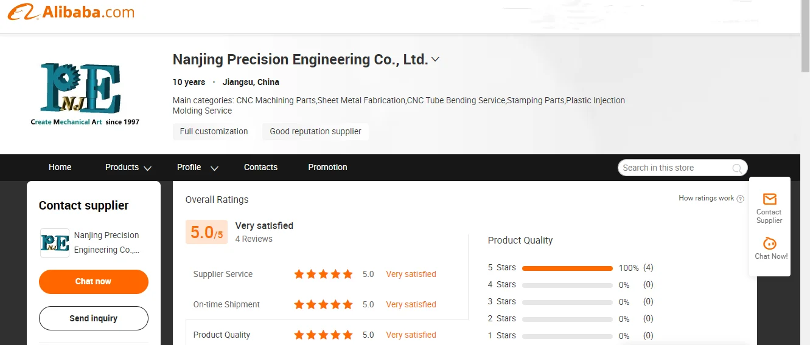Open the Home tab
This screenshot has height=345, width=810.
click(x=60, y=167)
